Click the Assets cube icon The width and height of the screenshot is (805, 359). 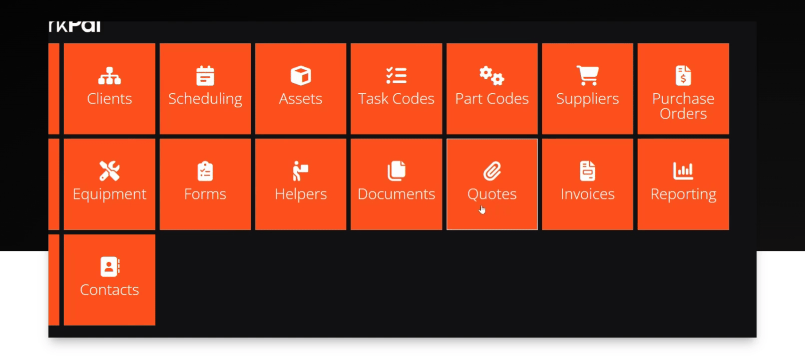pyautogui.click(x=301, y=76)
